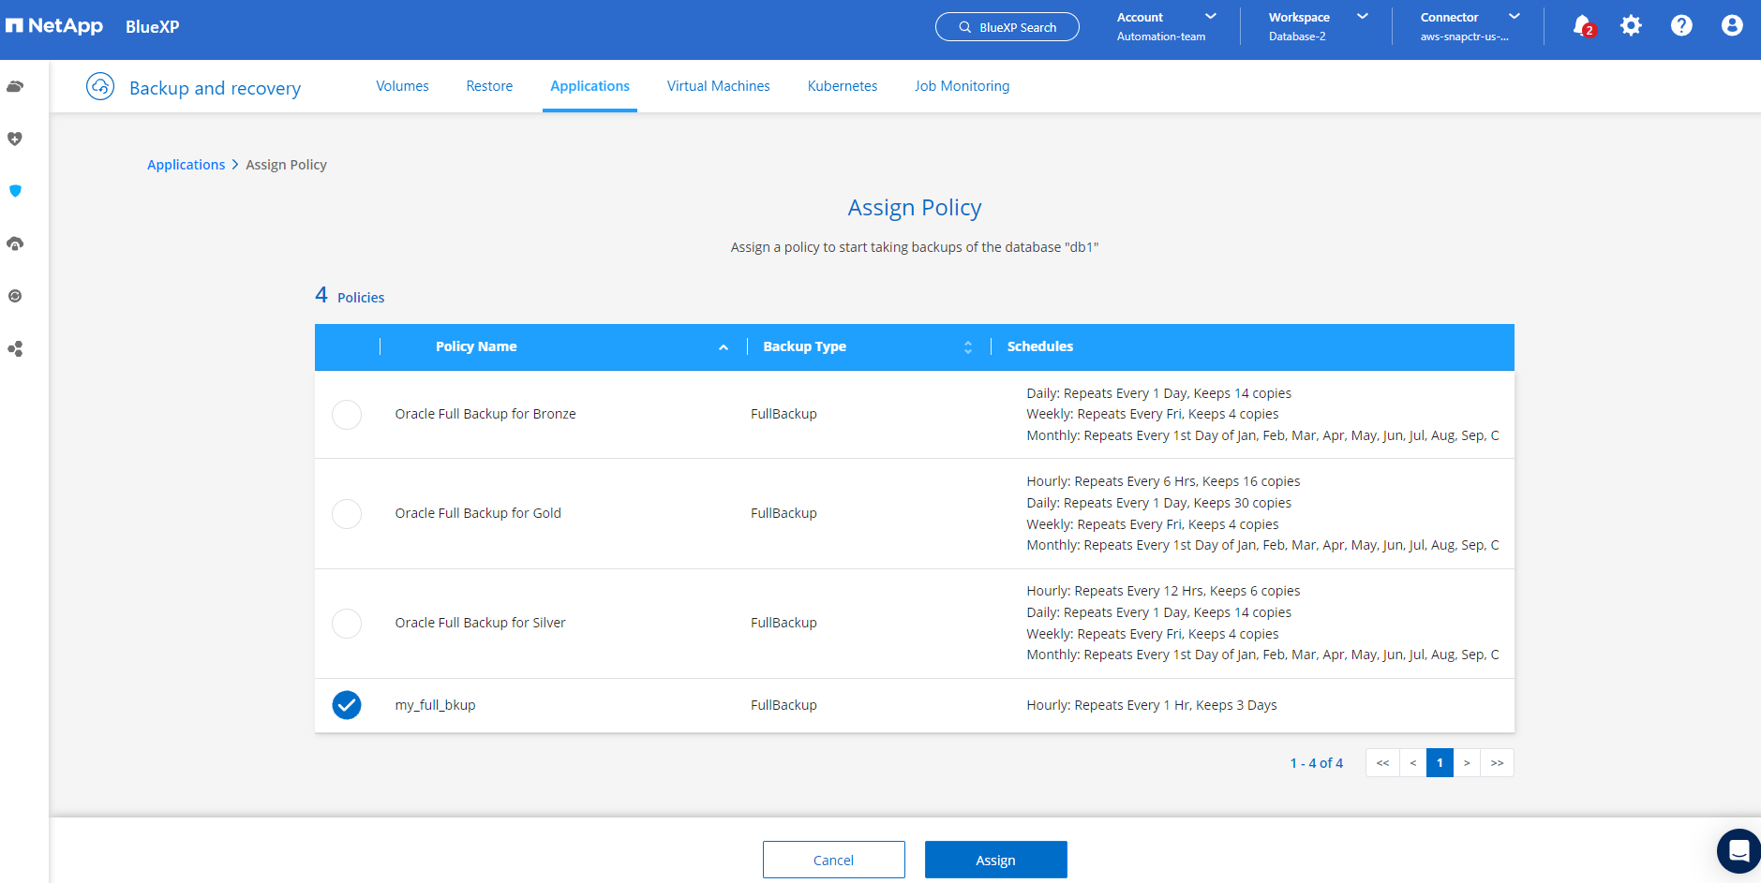
Task: Switch to the Virtual Machines tab
Action: pyautogui.click(x=718, y=86)
